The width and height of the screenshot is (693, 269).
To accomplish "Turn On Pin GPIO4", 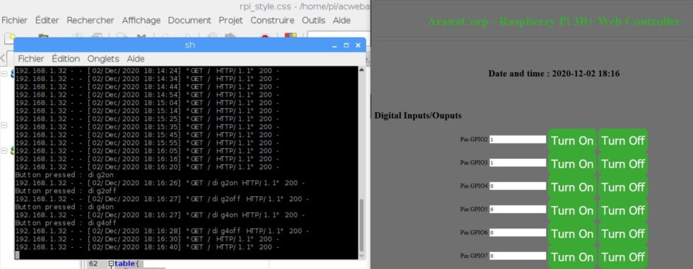I will pos(572,187).
